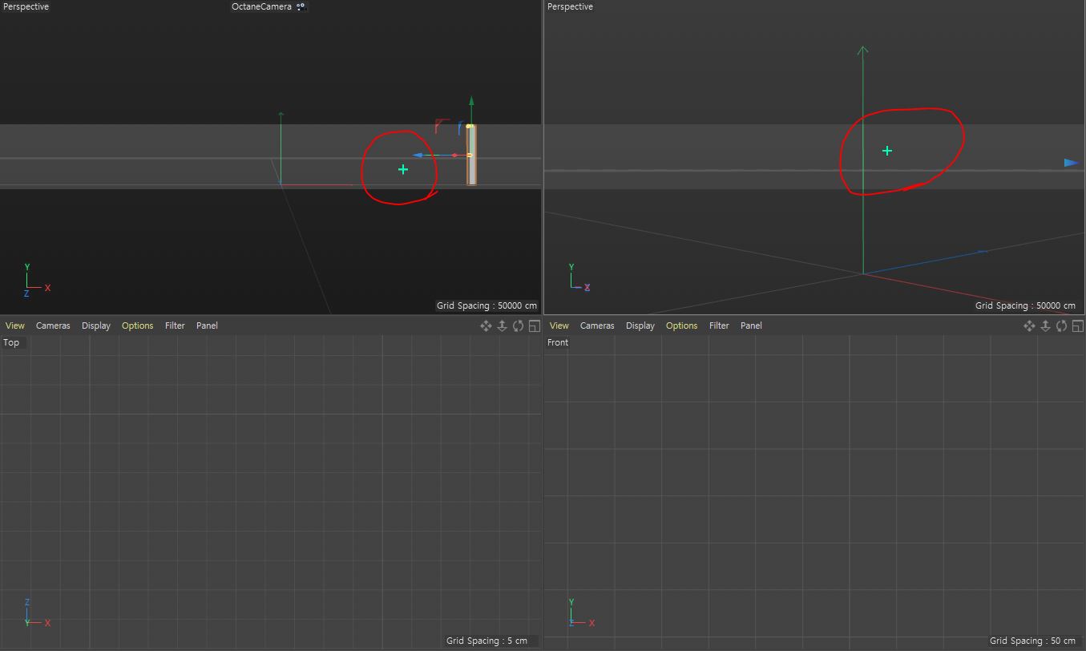Click the OctaneCamera label
Screen dimensions: 1086x651
261,6
